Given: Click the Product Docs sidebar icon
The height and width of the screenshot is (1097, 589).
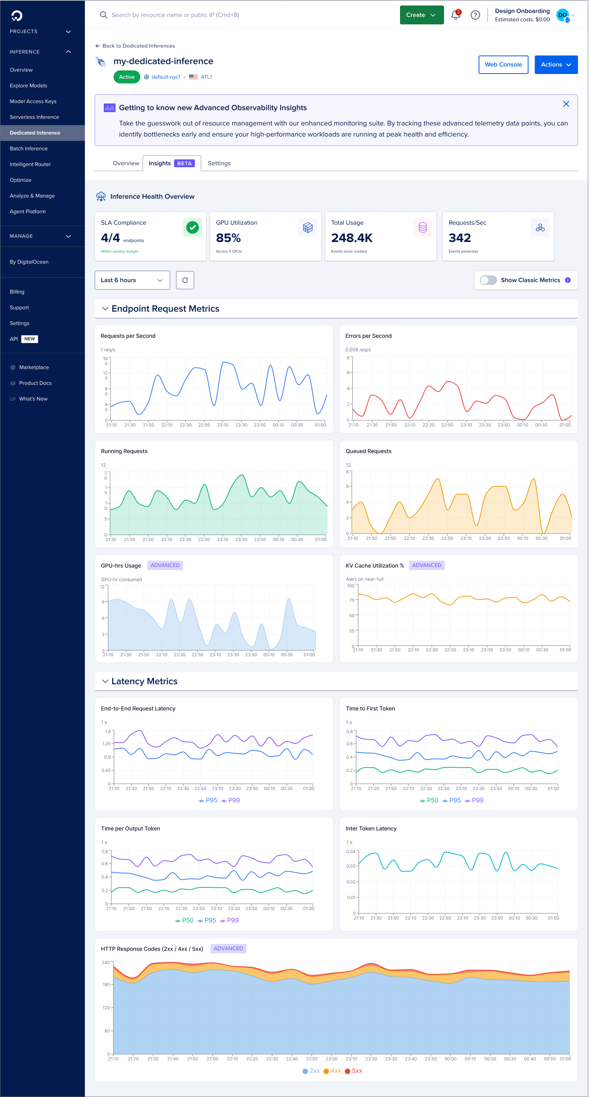Looking at the screenshot, I should (13, 383).
